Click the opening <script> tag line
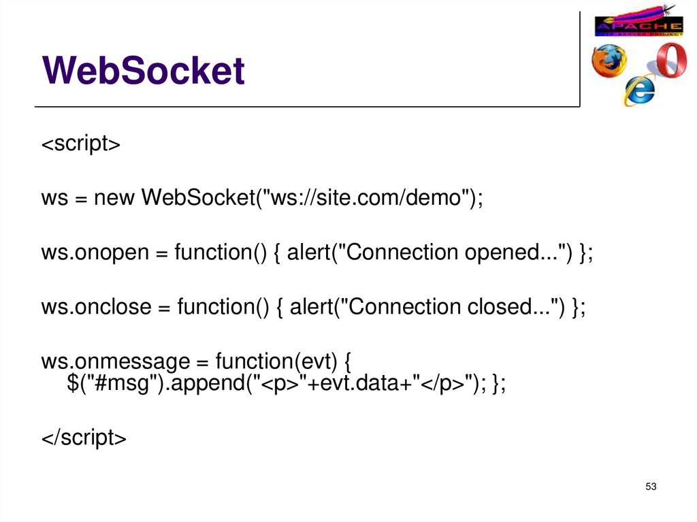Image resolution: width=697 pixels, height=522 pixels. tap(81, 144)
